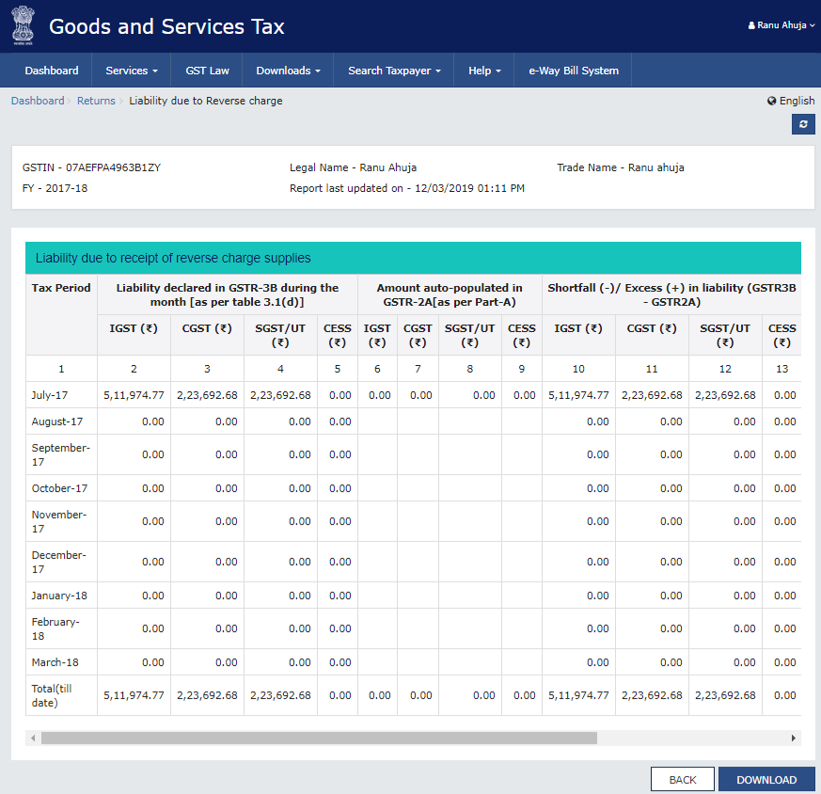Expand the Help menu
The image size is (821, 794).
[x=484, y=71]
